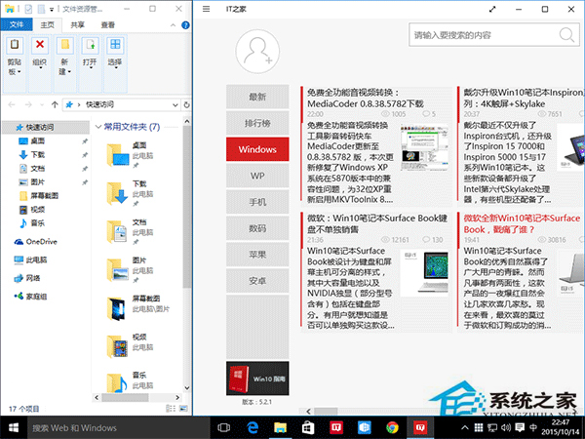Collapse the 常用文件夹 (7) group
585x439 pixels.
[98, 127]
